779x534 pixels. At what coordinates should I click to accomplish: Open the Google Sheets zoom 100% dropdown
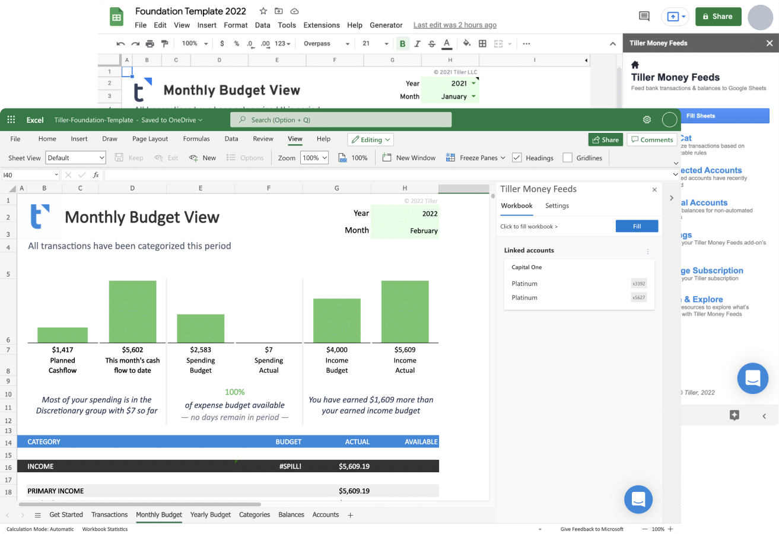[195, 43]
